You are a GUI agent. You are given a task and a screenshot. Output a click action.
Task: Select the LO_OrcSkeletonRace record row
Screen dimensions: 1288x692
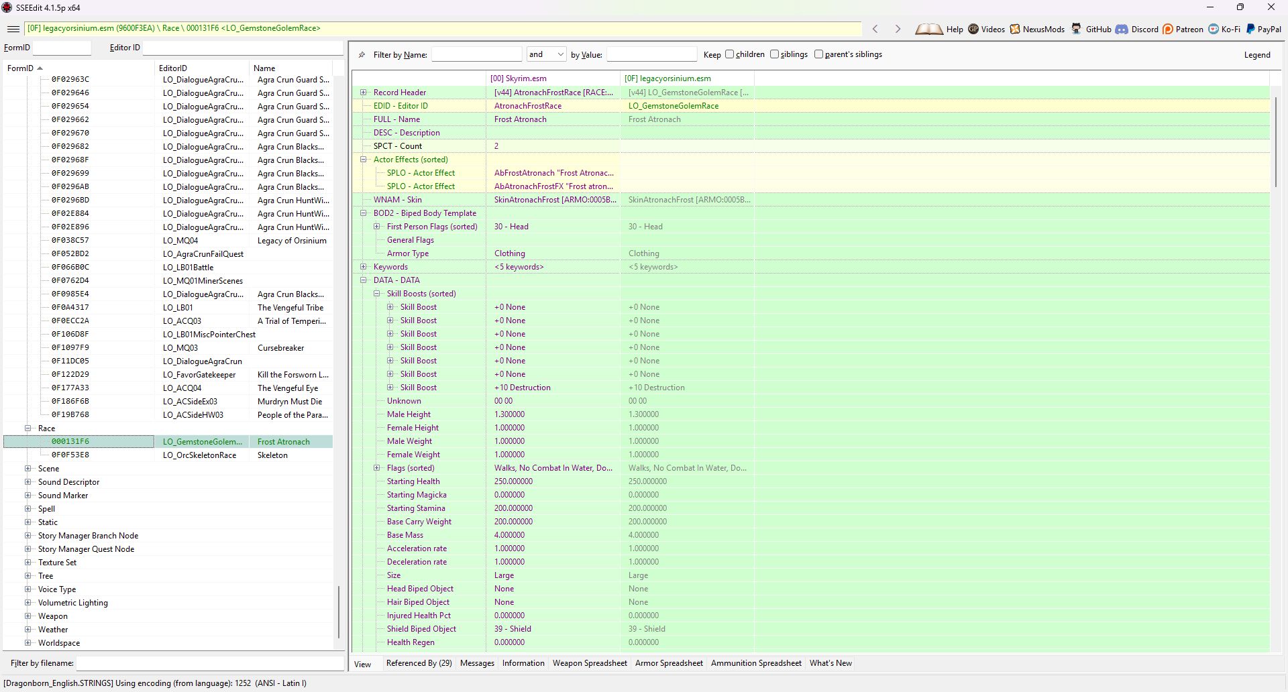click(199, 455)
